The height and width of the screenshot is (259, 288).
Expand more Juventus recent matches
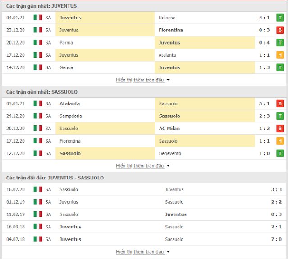pos(142,80)
